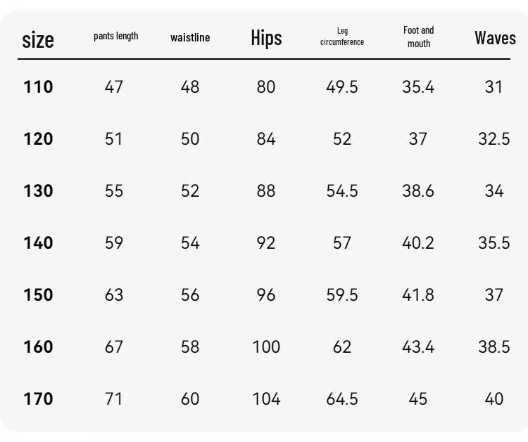This screenshot has width=528, height=442.
Task: Select the Leg circumference header
Action: (x=342, y=37)
